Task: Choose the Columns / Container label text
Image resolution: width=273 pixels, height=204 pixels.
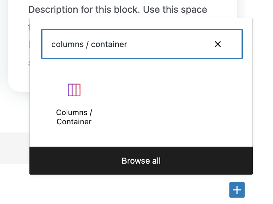Action: (74, 117)
